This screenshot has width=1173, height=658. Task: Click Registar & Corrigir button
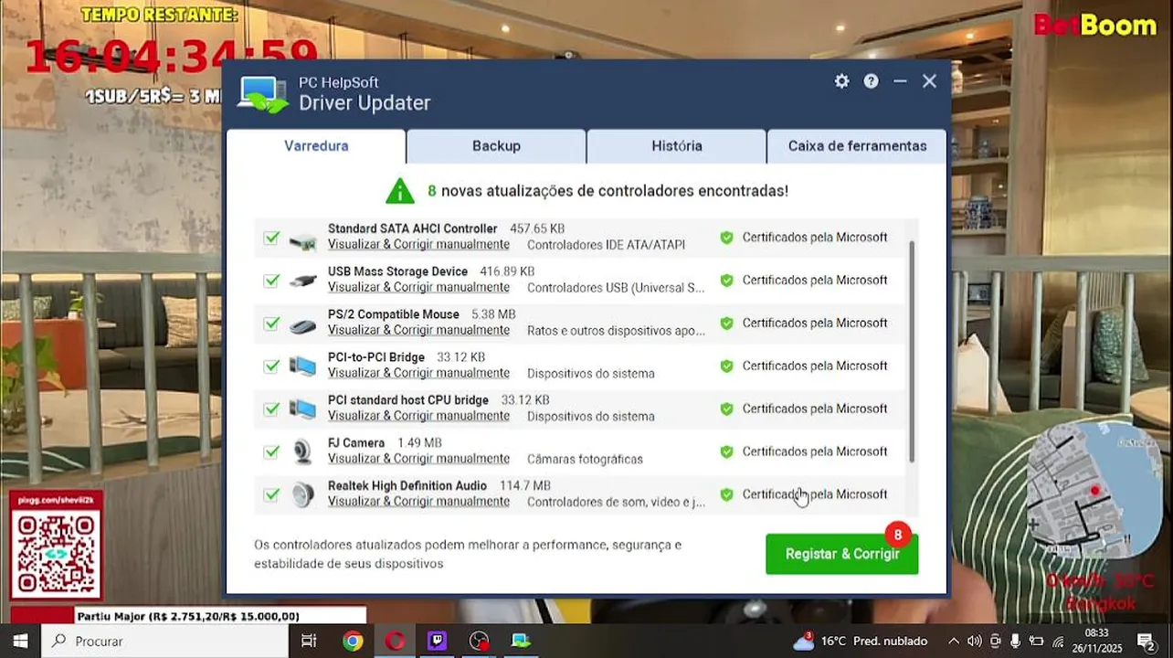point(842,554)
